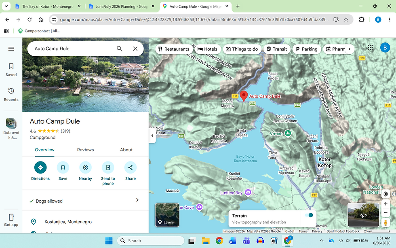Image resolution: width=396 pixels, height=248 pixels.
Task: Filter map by Transit
Action: 277,49
